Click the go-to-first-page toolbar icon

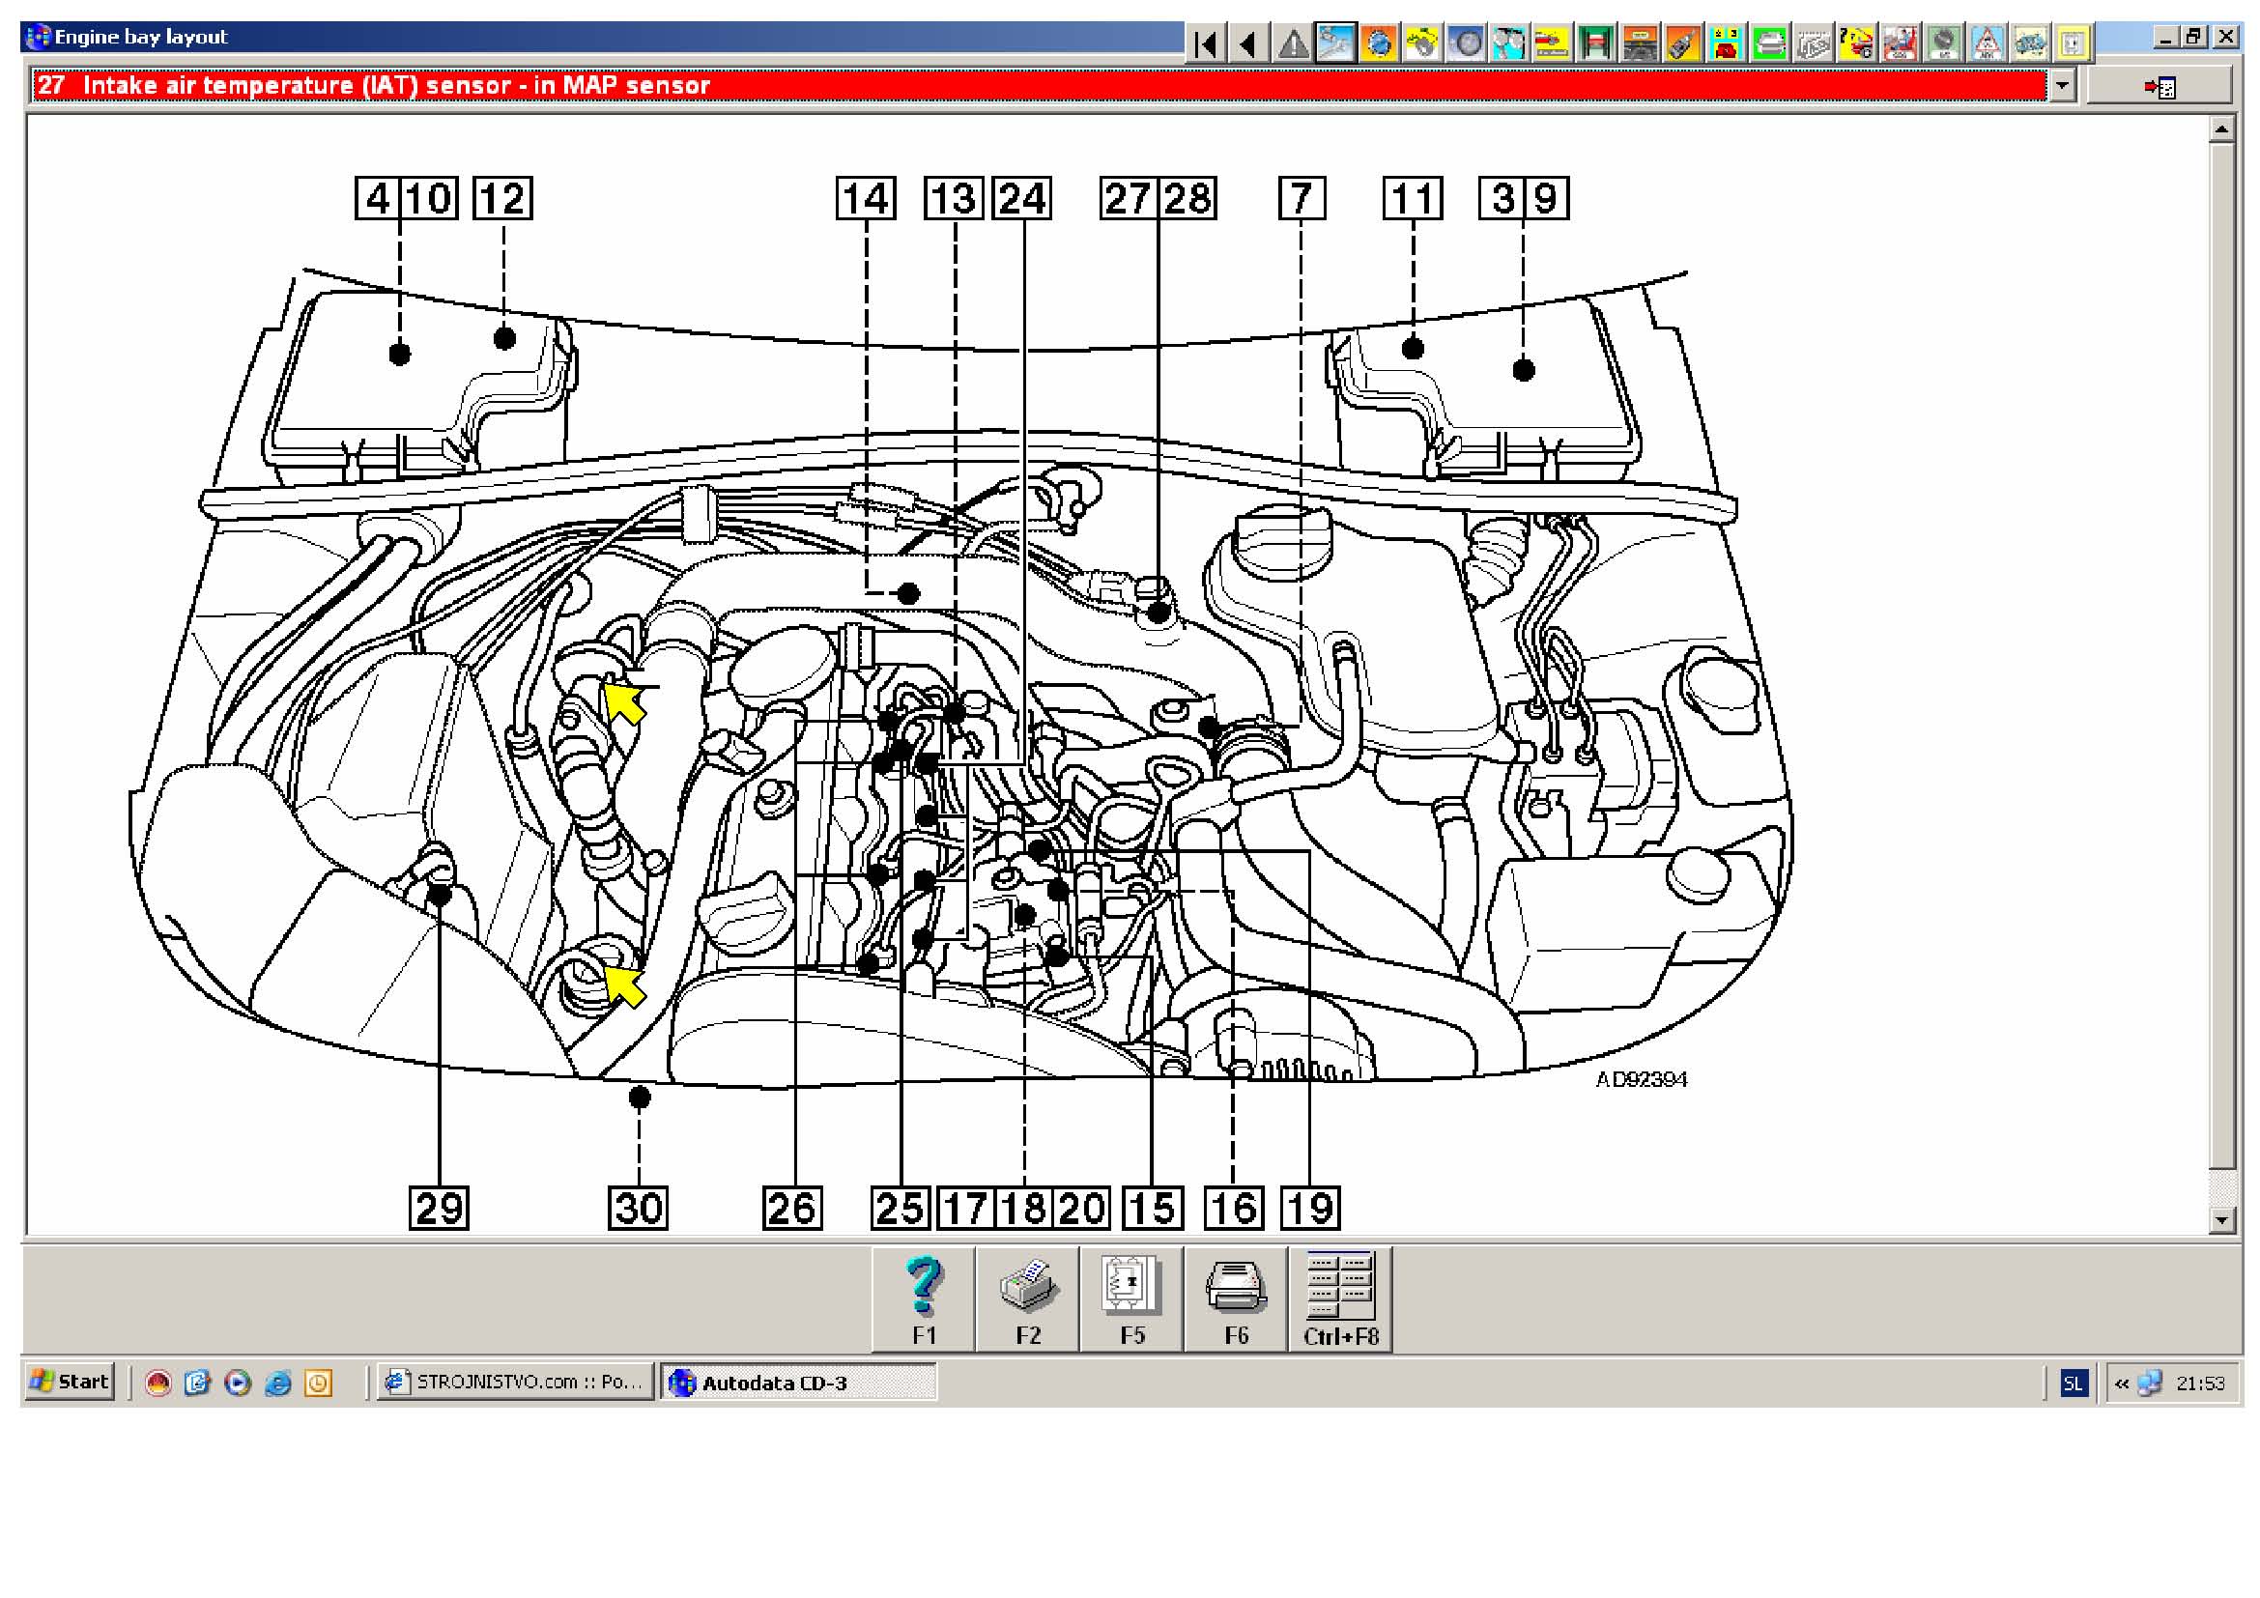(x=1206, y=44)
